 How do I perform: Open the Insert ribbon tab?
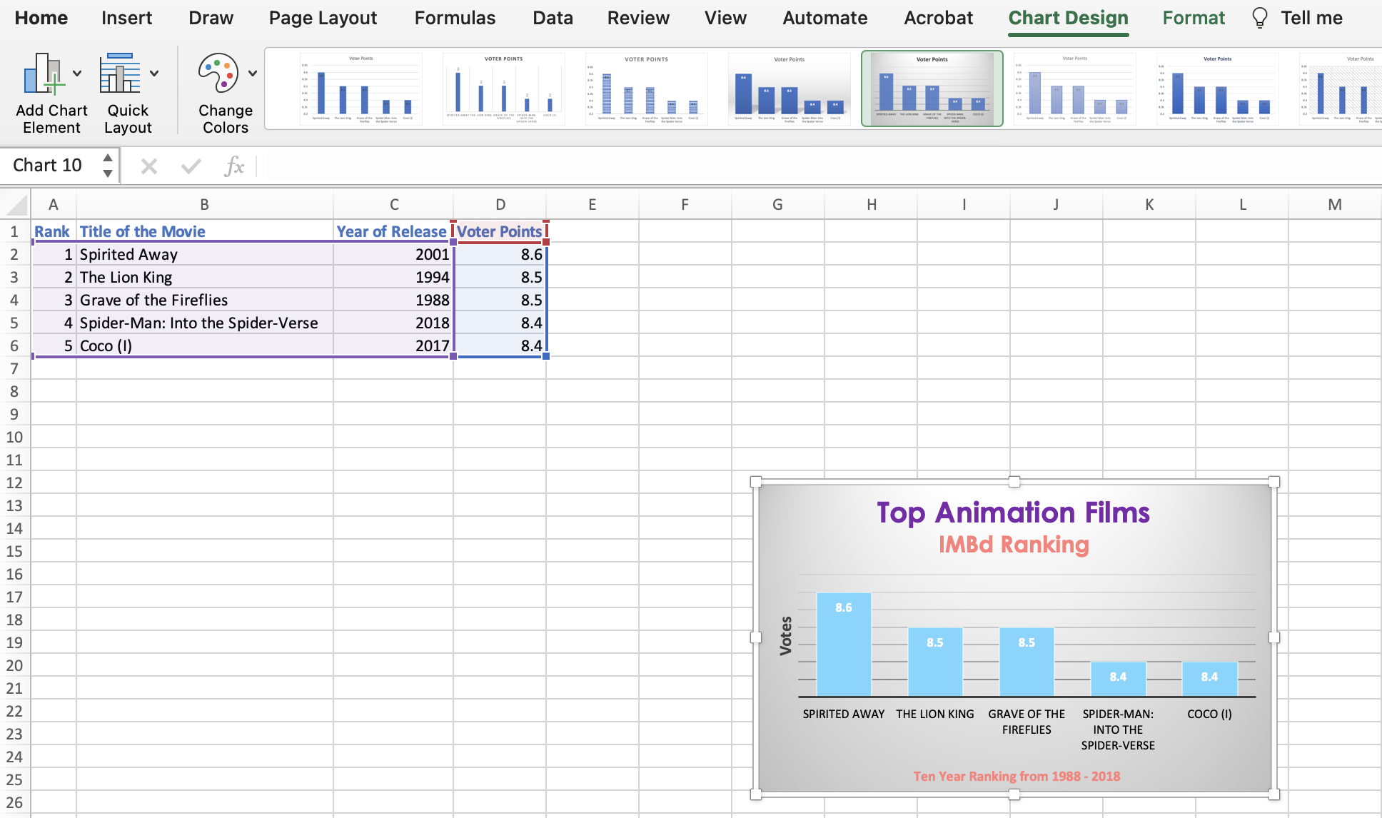point(126,18)
